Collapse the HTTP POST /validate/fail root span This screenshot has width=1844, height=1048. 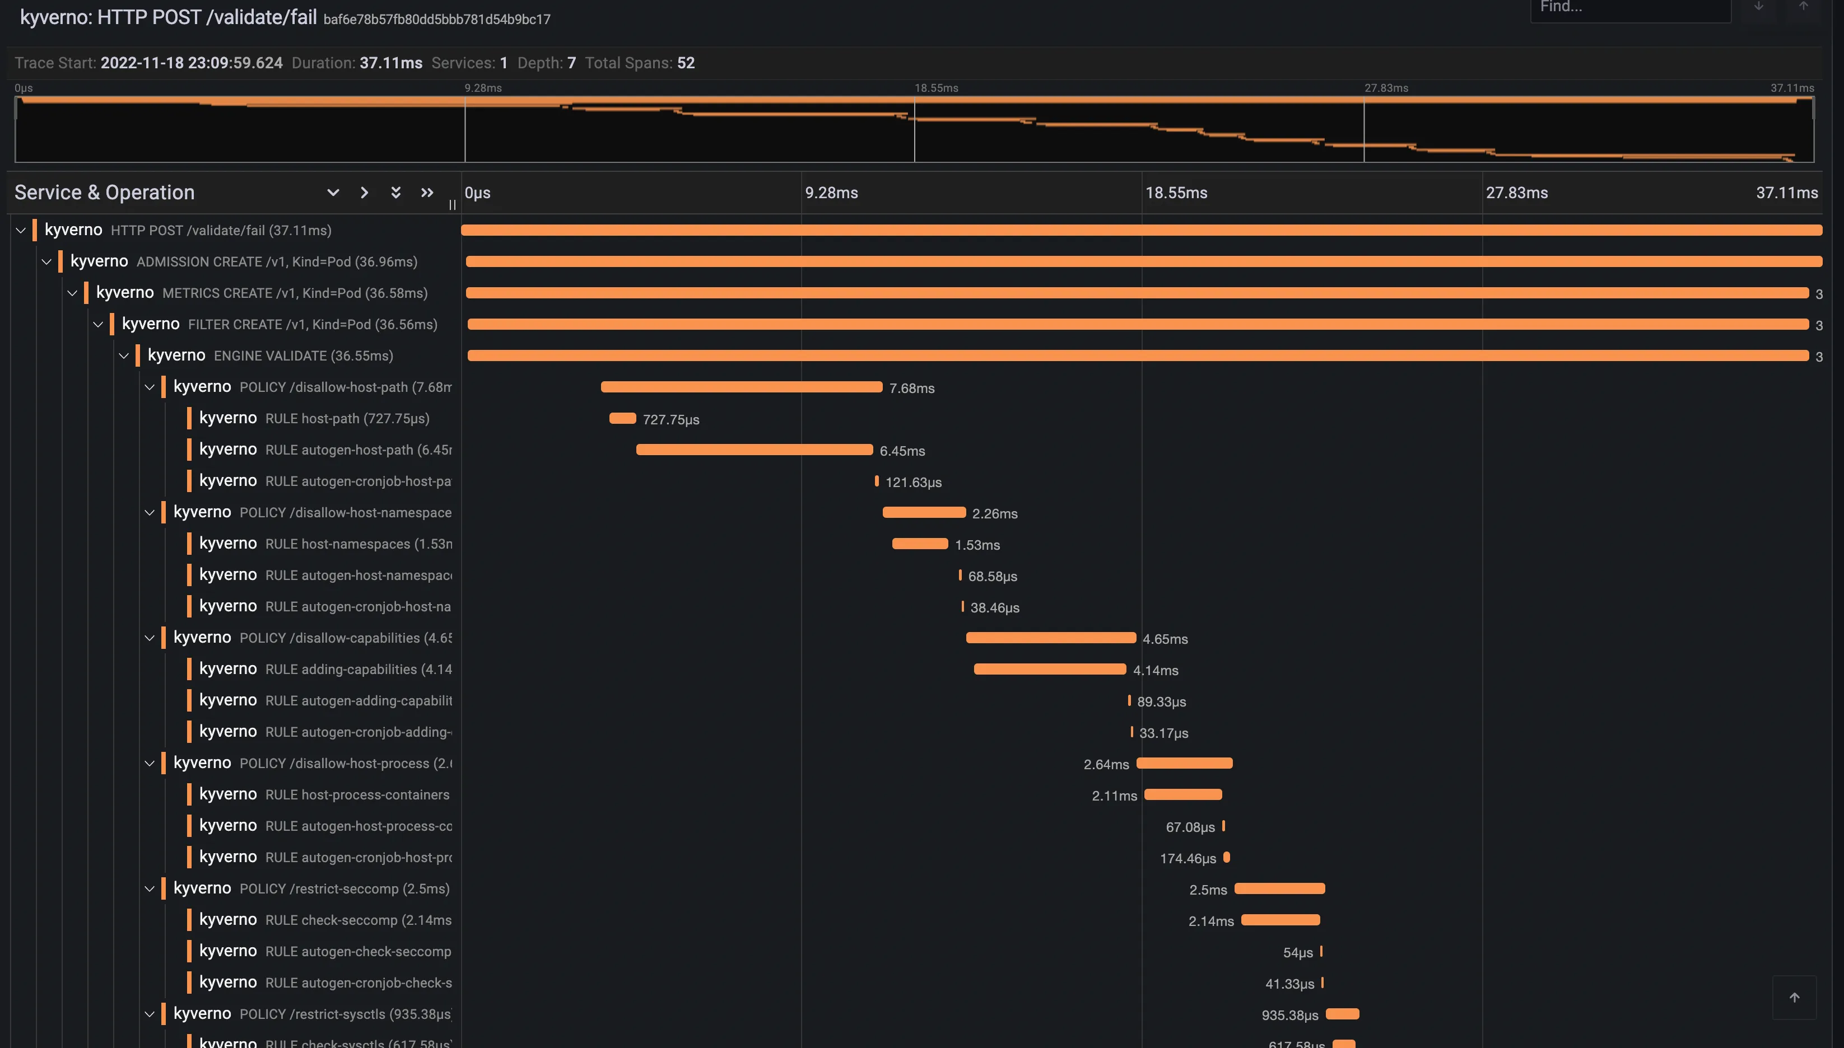21,230
